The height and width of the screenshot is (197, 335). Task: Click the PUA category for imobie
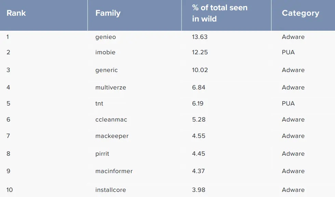(288, 52)
